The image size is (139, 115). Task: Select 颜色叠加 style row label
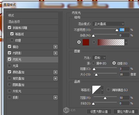pos(19,72)
